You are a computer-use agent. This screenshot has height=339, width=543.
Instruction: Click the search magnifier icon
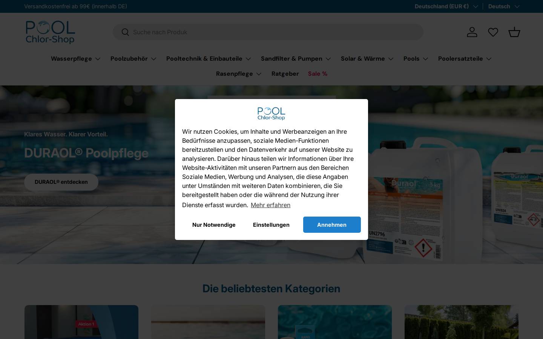tap(125, 32)
